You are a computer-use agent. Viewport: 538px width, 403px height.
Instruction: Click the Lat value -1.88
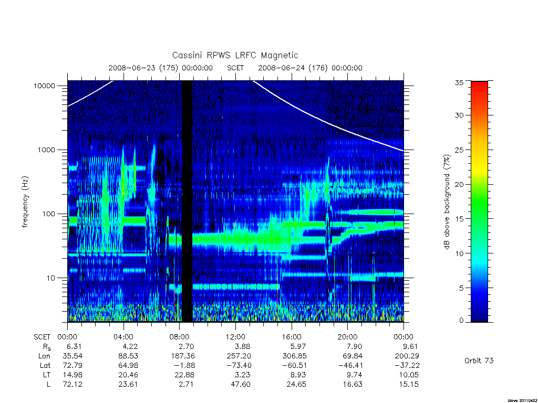point(183,365)
